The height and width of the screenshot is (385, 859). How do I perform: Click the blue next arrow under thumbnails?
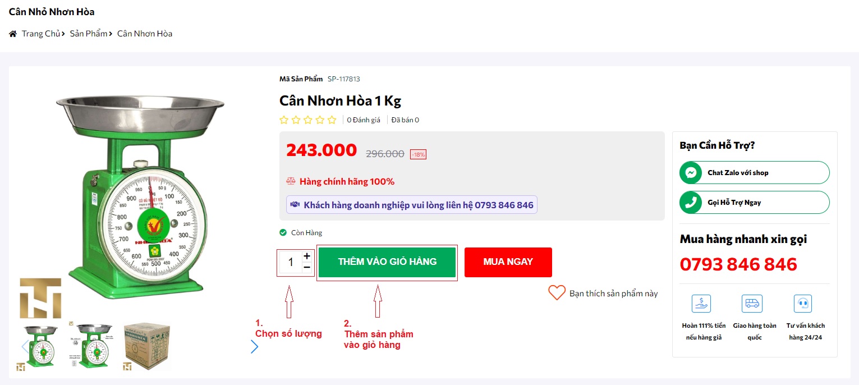pyautogui.click(x=255, y=347)
